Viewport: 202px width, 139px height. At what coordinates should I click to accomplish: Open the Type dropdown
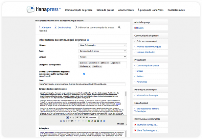[103, 51]
